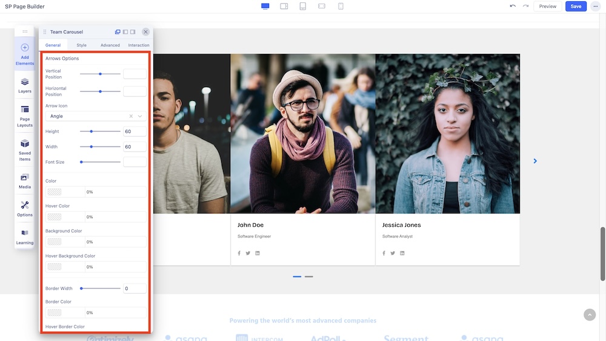Screen dimensions: 606x341
Task: Switch to the Style tab
Action: [x=81, y=45]
